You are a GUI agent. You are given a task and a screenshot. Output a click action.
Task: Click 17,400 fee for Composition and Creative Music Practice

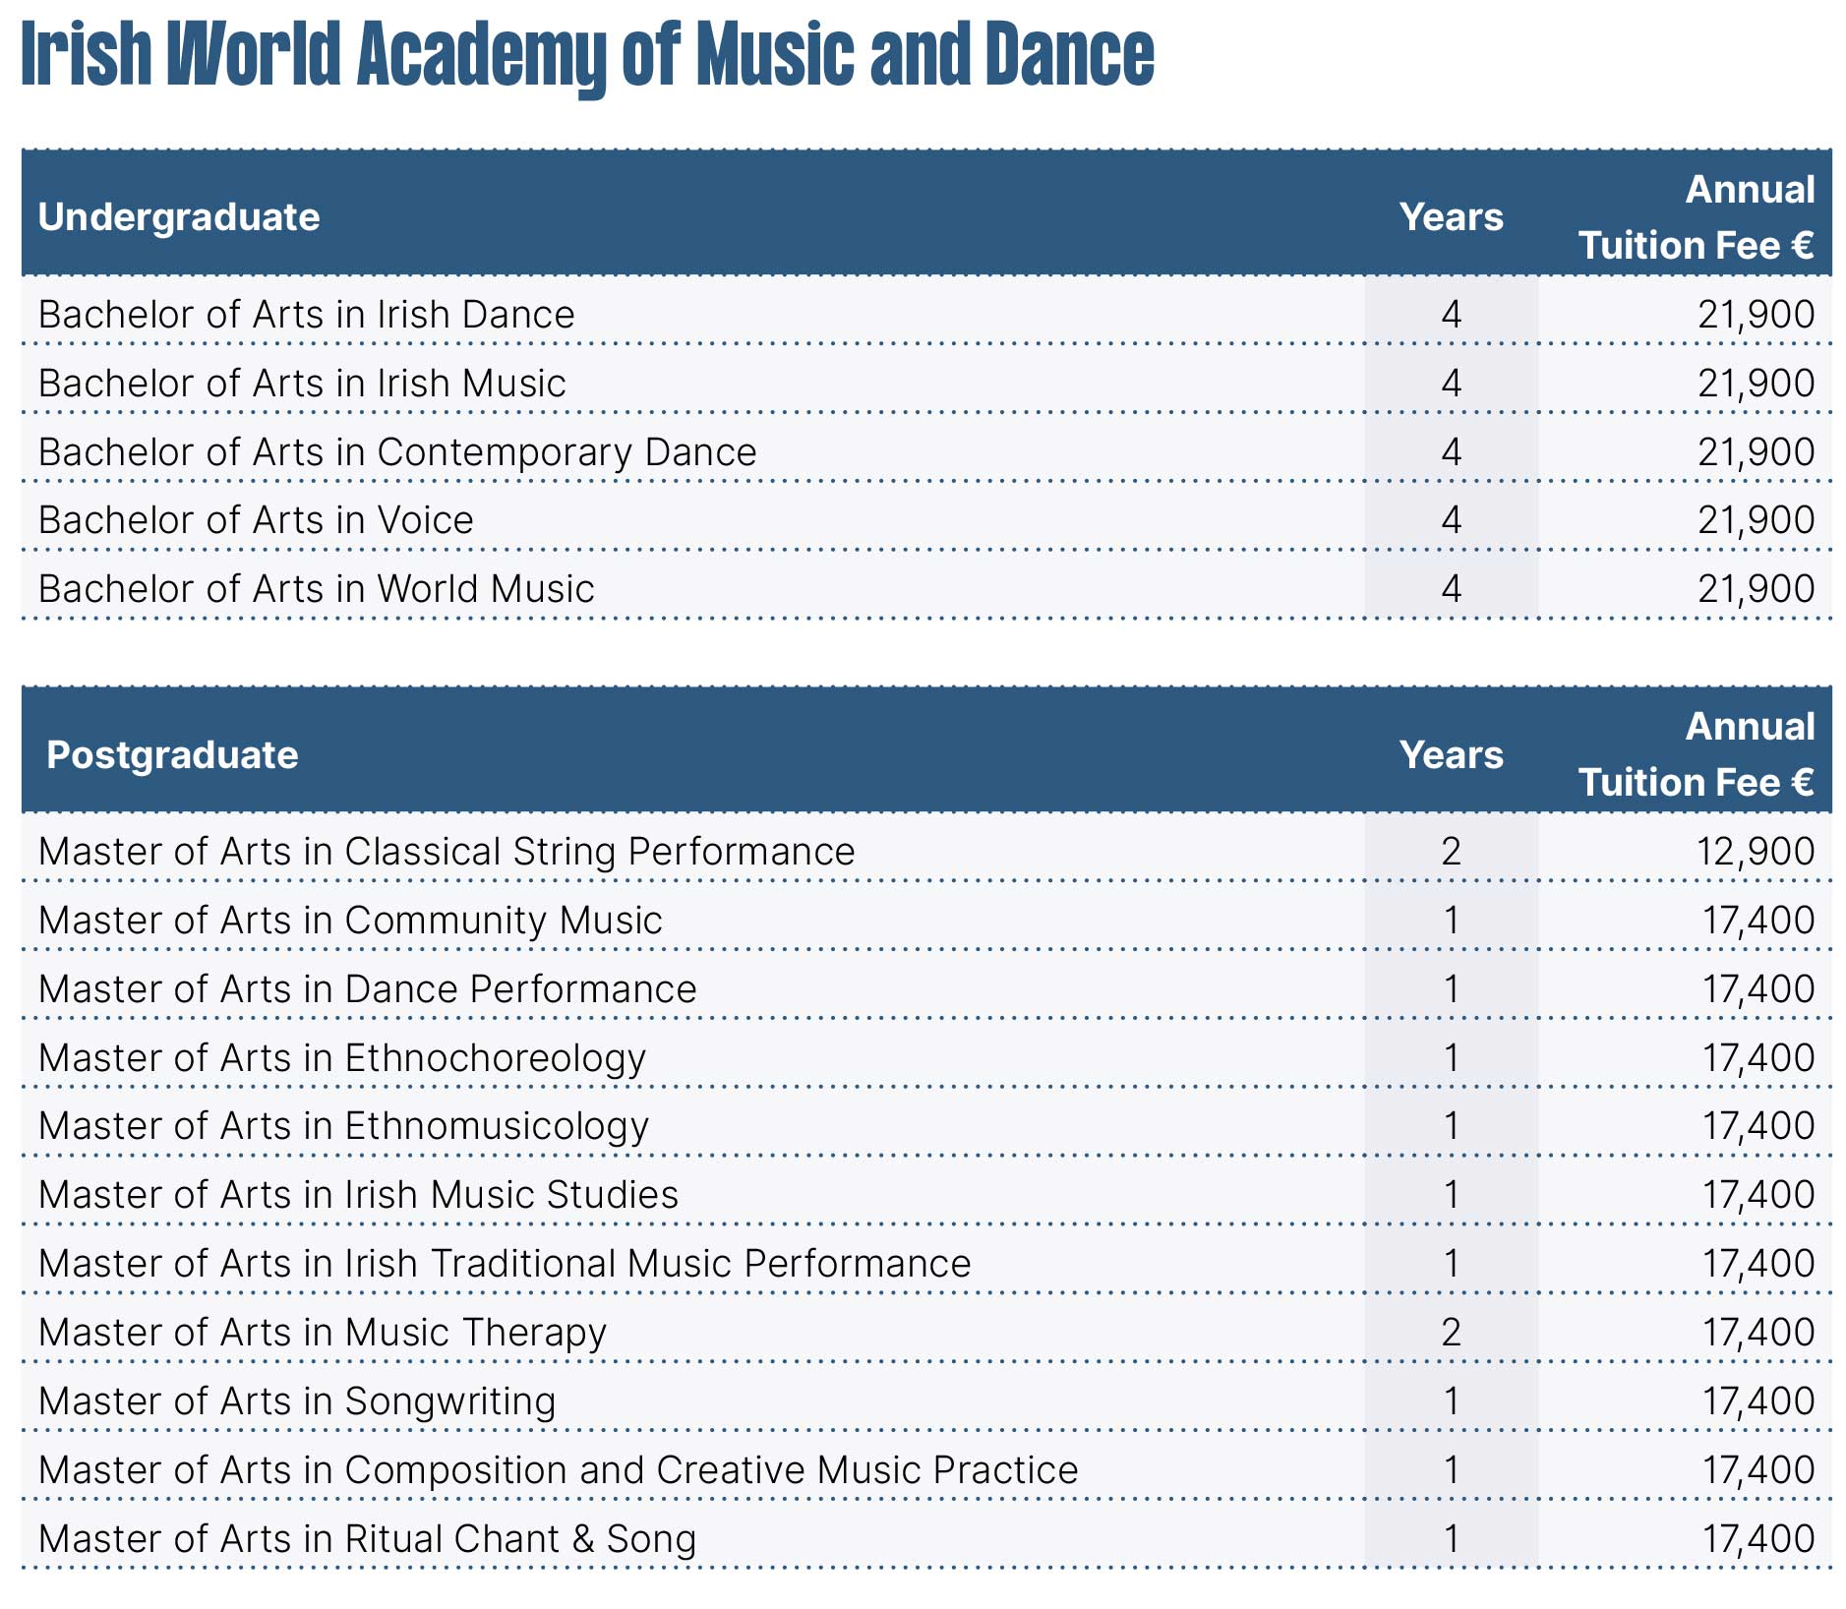click(x=1758, y=1470)
